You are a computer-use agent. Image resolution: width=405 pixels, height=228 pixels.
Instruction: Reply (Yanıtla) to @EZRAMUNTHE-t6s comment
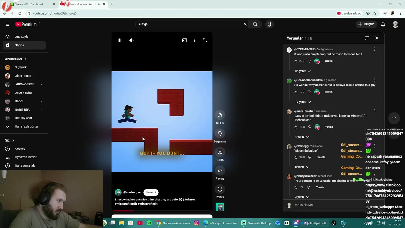coord(328,61)
